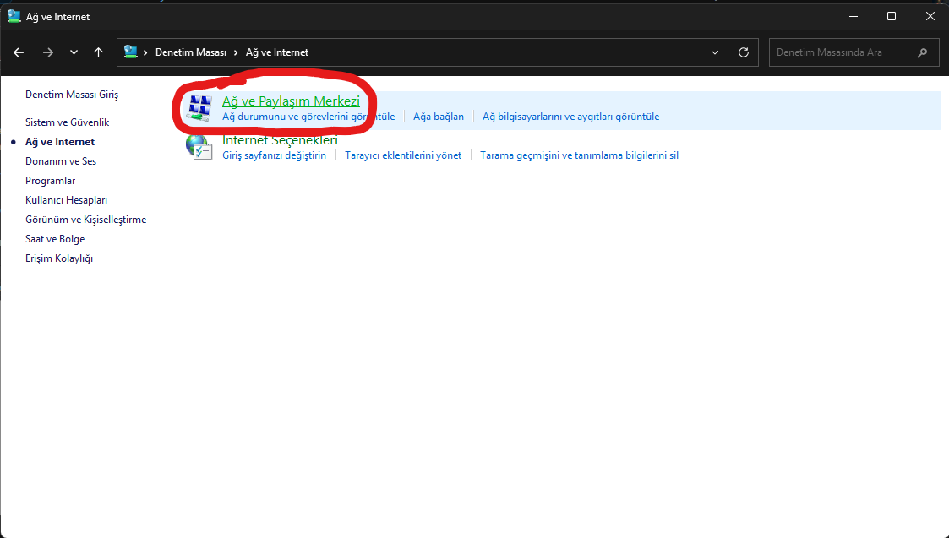Viewport: 949px width, 538px height.
Task: Open recent locations chevron beside navigation arrows
Action: point(74,52)
